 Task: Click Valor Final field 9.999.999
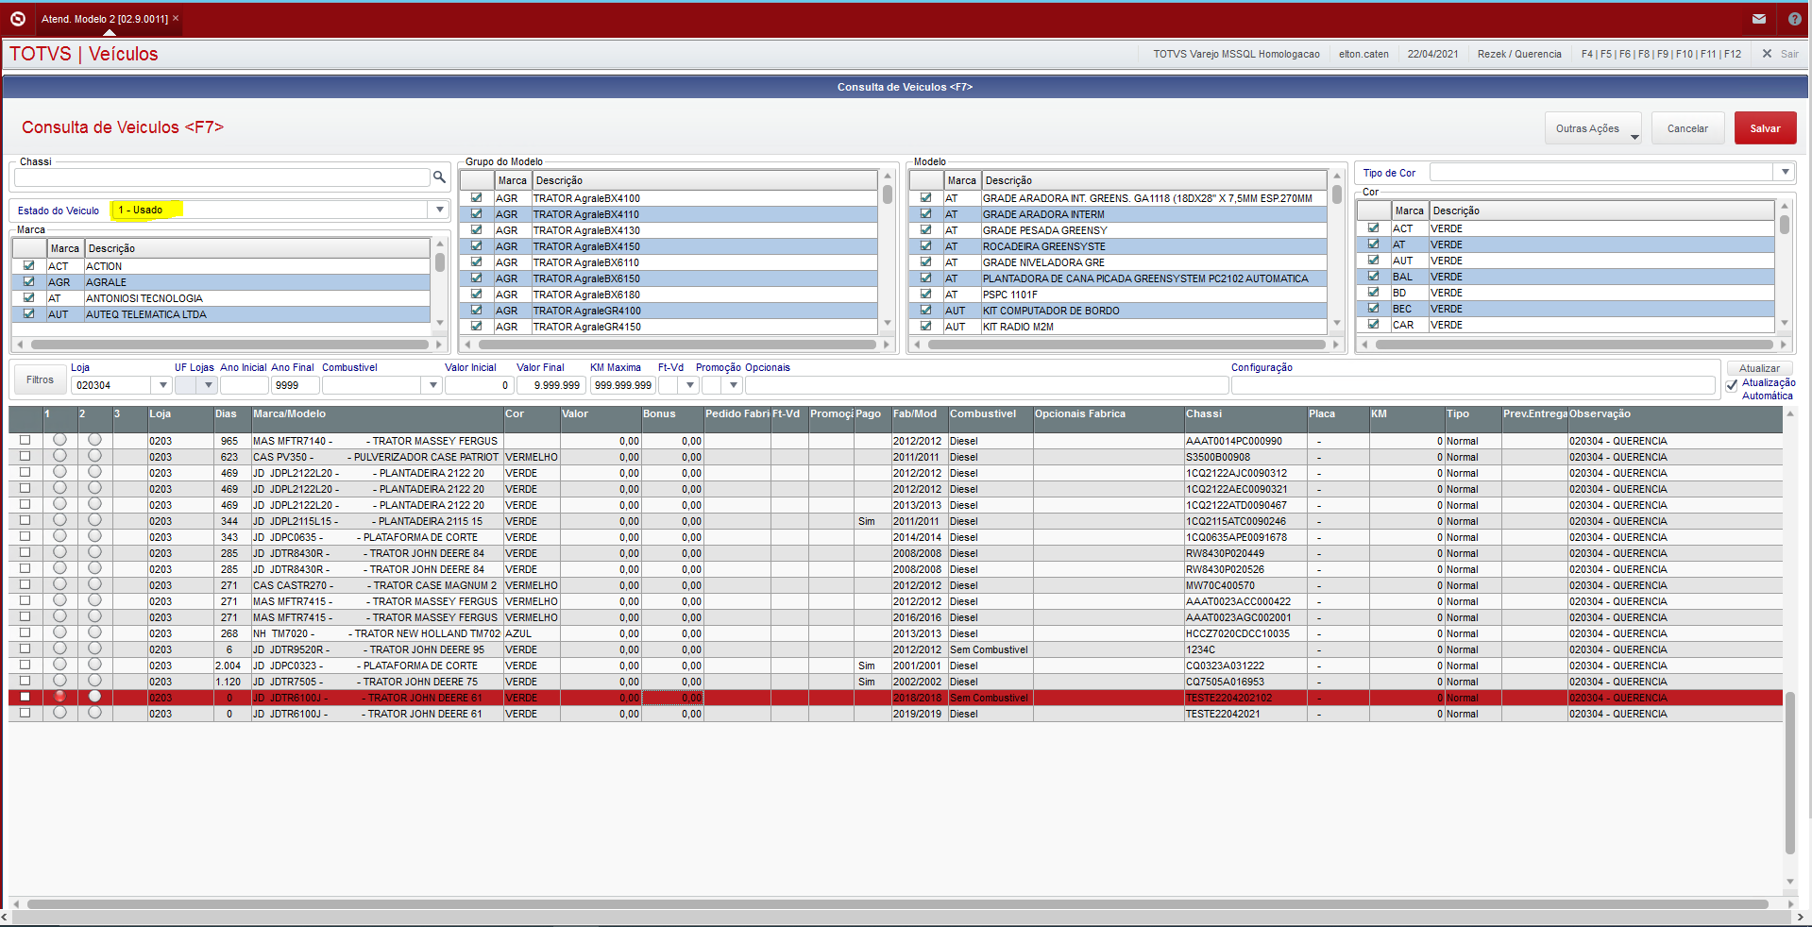(551, 385)
